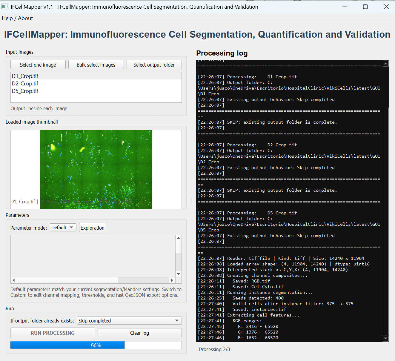Click the processing log vertical scrollbar thumb

click(386, 222)
